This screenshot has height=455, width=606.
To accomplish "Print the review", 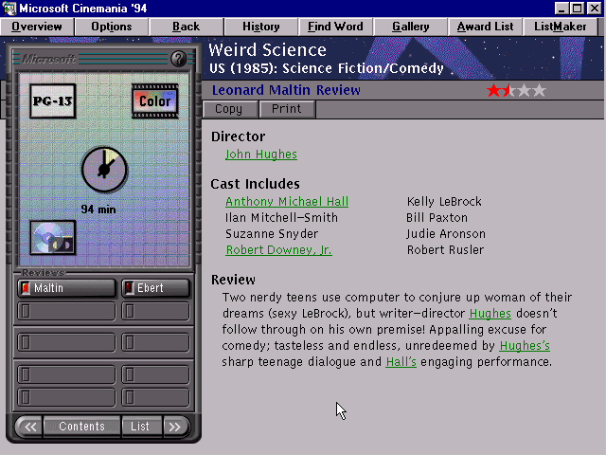I will pyautogui.click(x=287, y=109).
